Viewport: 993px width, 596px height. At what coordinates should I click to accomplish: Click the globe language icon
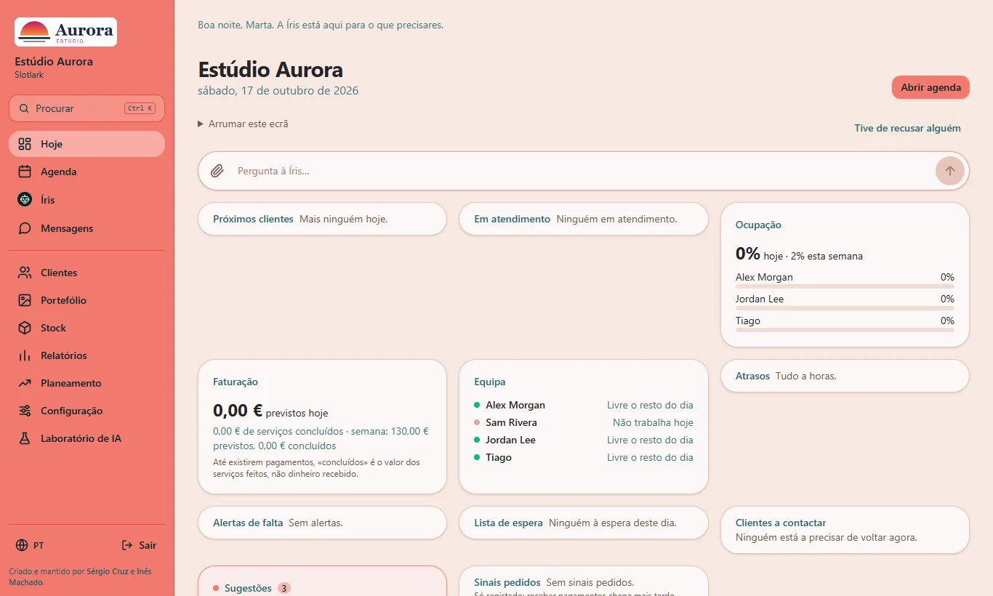point(21,545)
